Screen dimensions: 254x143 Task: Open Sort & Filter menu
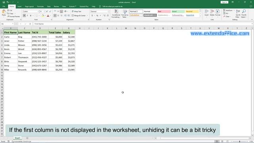pyautogui.click(x=238, y=14)
